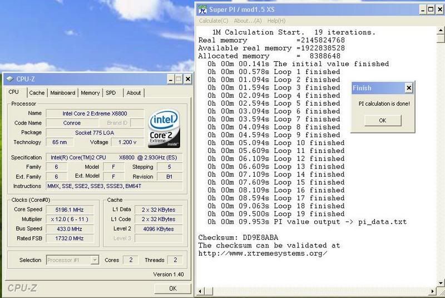This screenshot has height=298, width=445.
Task: Click the Stepping value 5
Action: 170,167
